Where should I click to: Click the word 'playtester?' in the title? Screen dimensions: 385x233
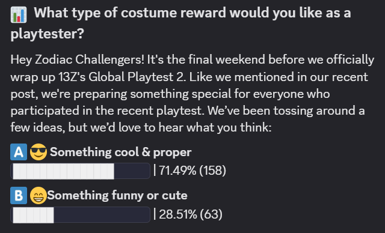48,34
